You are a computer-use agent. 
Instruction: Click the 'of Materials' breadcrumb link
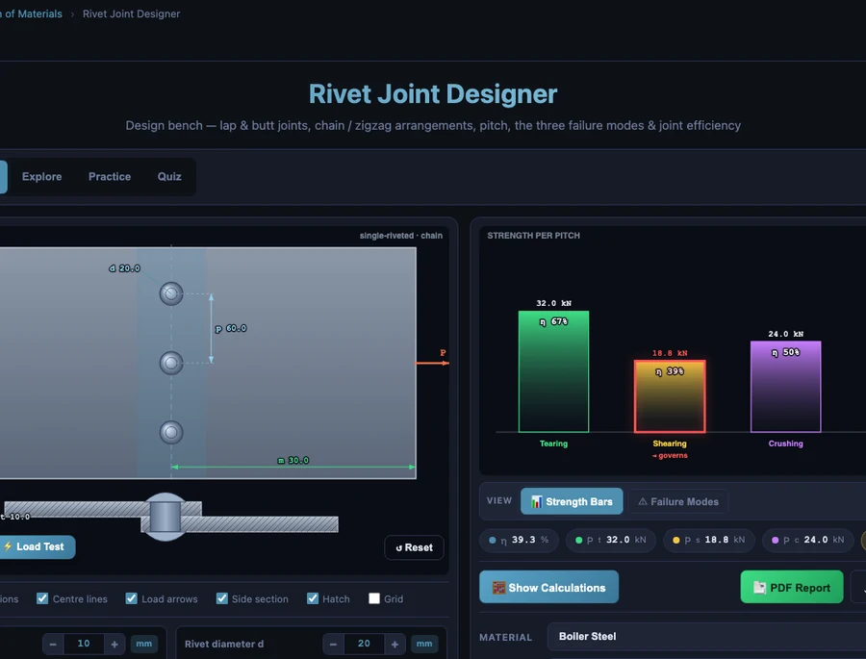coord(32,13)
